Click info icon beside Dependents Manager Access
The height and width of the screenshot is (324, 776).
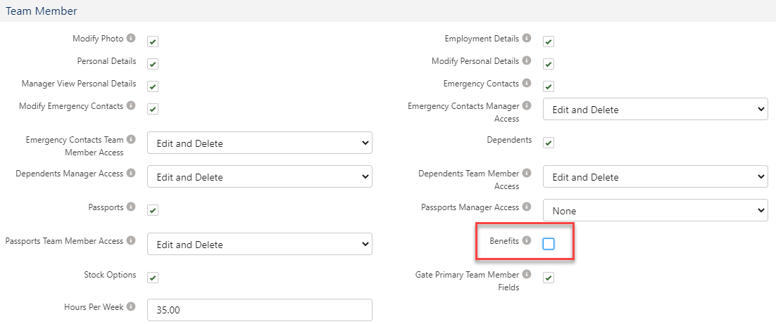(130, 174)
